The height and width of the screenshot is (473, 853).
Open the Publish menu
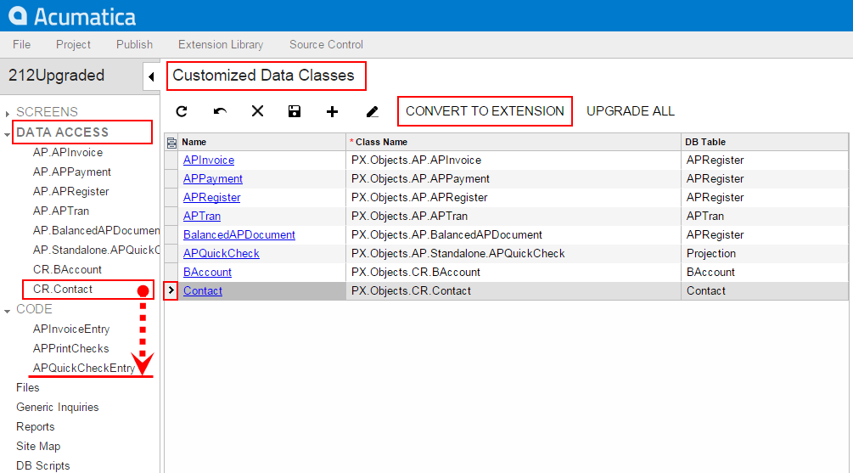[x=134, y=44]
